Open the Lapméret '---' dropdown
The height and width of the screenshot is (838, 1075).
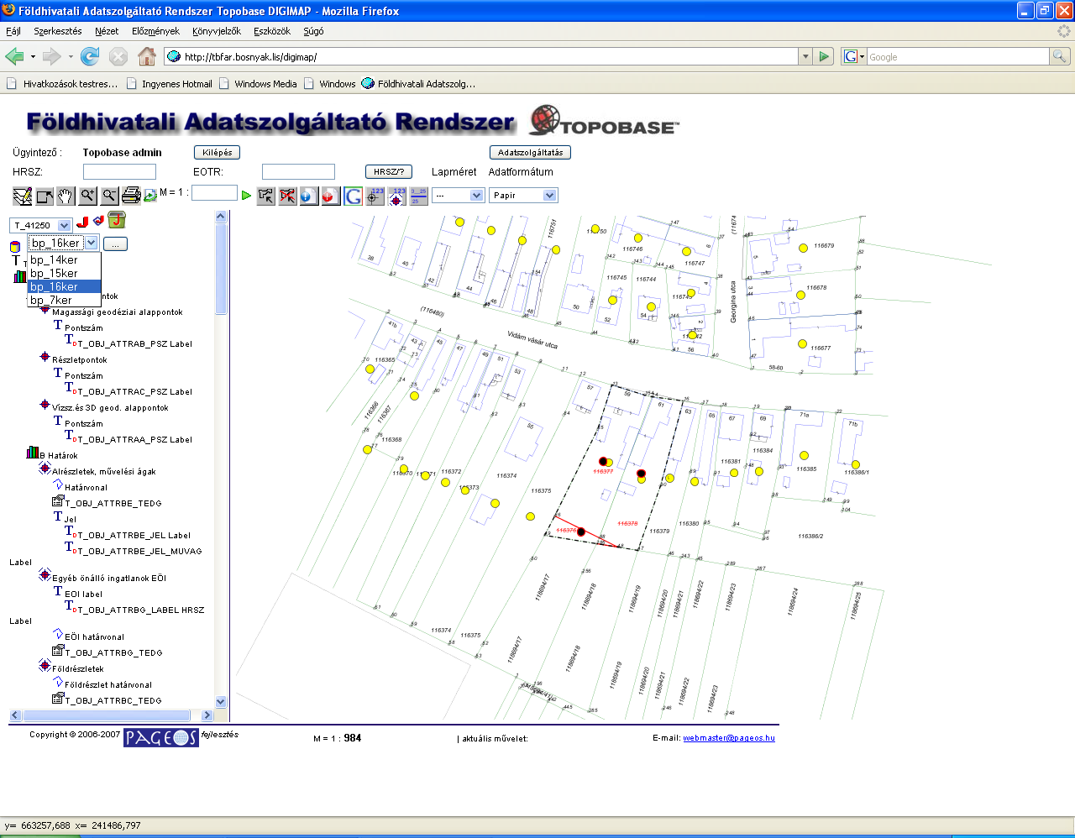click(458, 196)
